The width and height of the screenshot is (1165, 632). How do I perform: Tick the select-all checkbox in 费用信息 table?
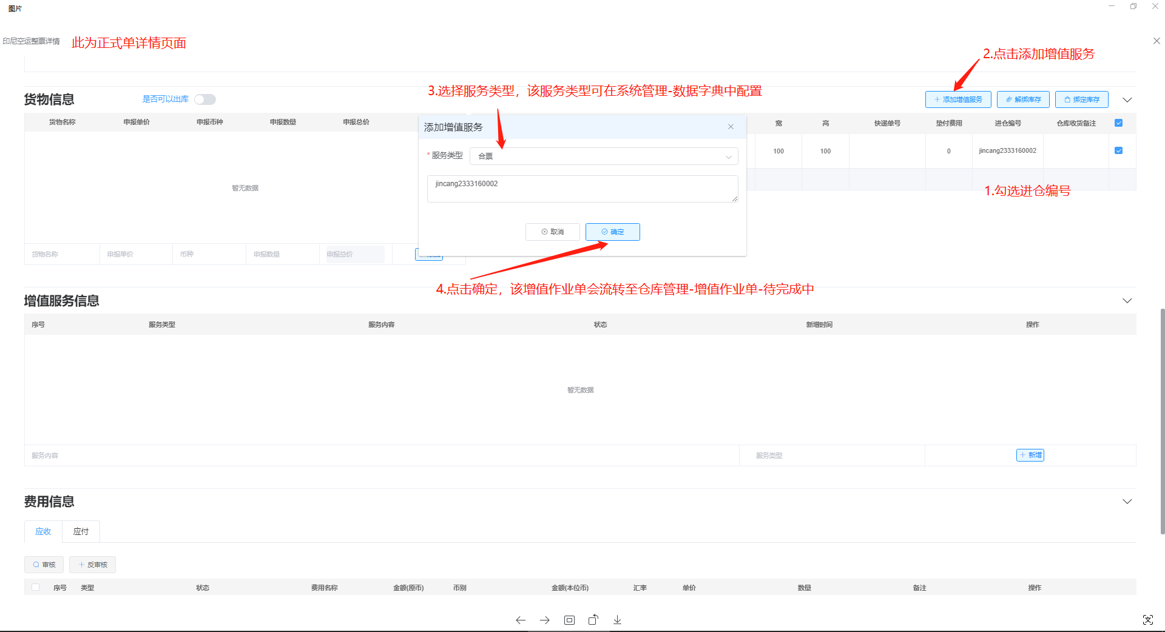[x=36, y=587]
